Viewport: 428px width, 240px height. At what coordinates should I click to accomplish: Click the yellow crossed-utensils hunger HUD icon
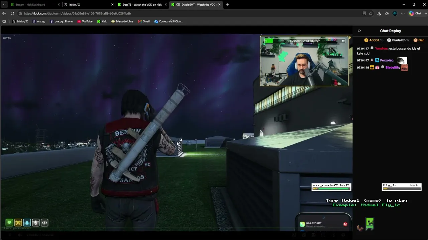[x=18, y=222]
